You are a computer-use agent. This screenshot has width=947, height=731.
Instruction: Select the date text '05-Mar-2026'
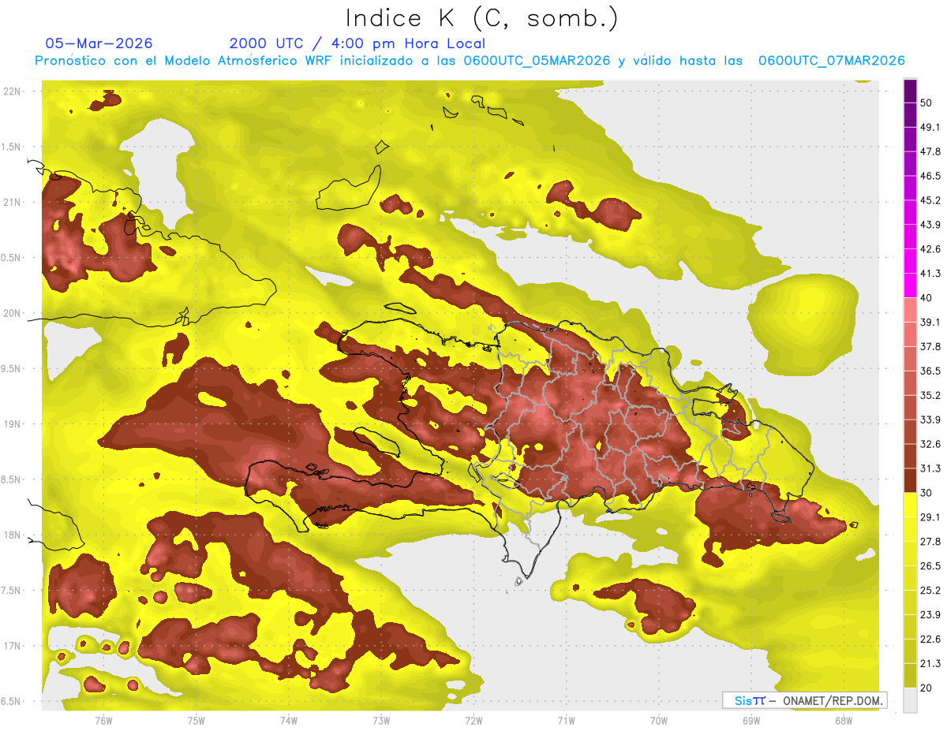coord(99,43)
